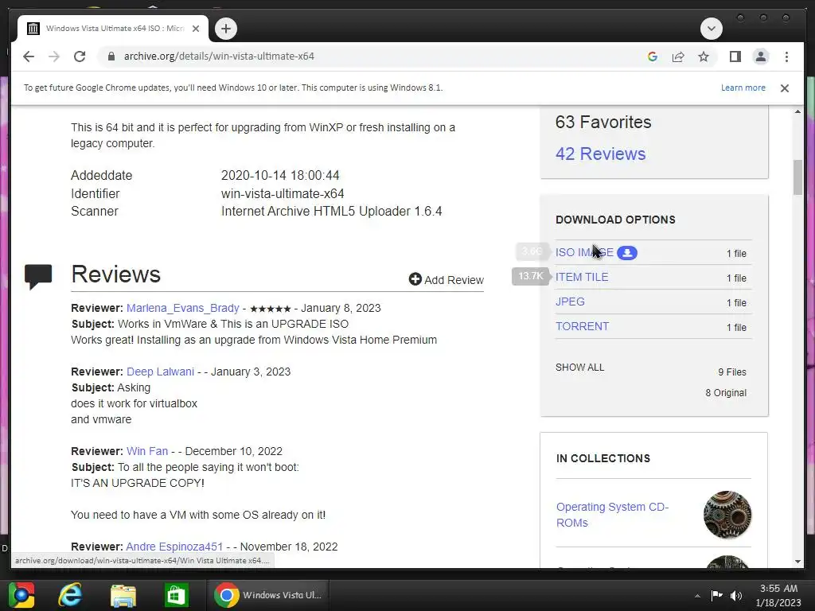Image resolution: width=815 pixels, height=611 pixels.
Task: Close the Windows Vista Ultimate tab
Action: point(196,29)
